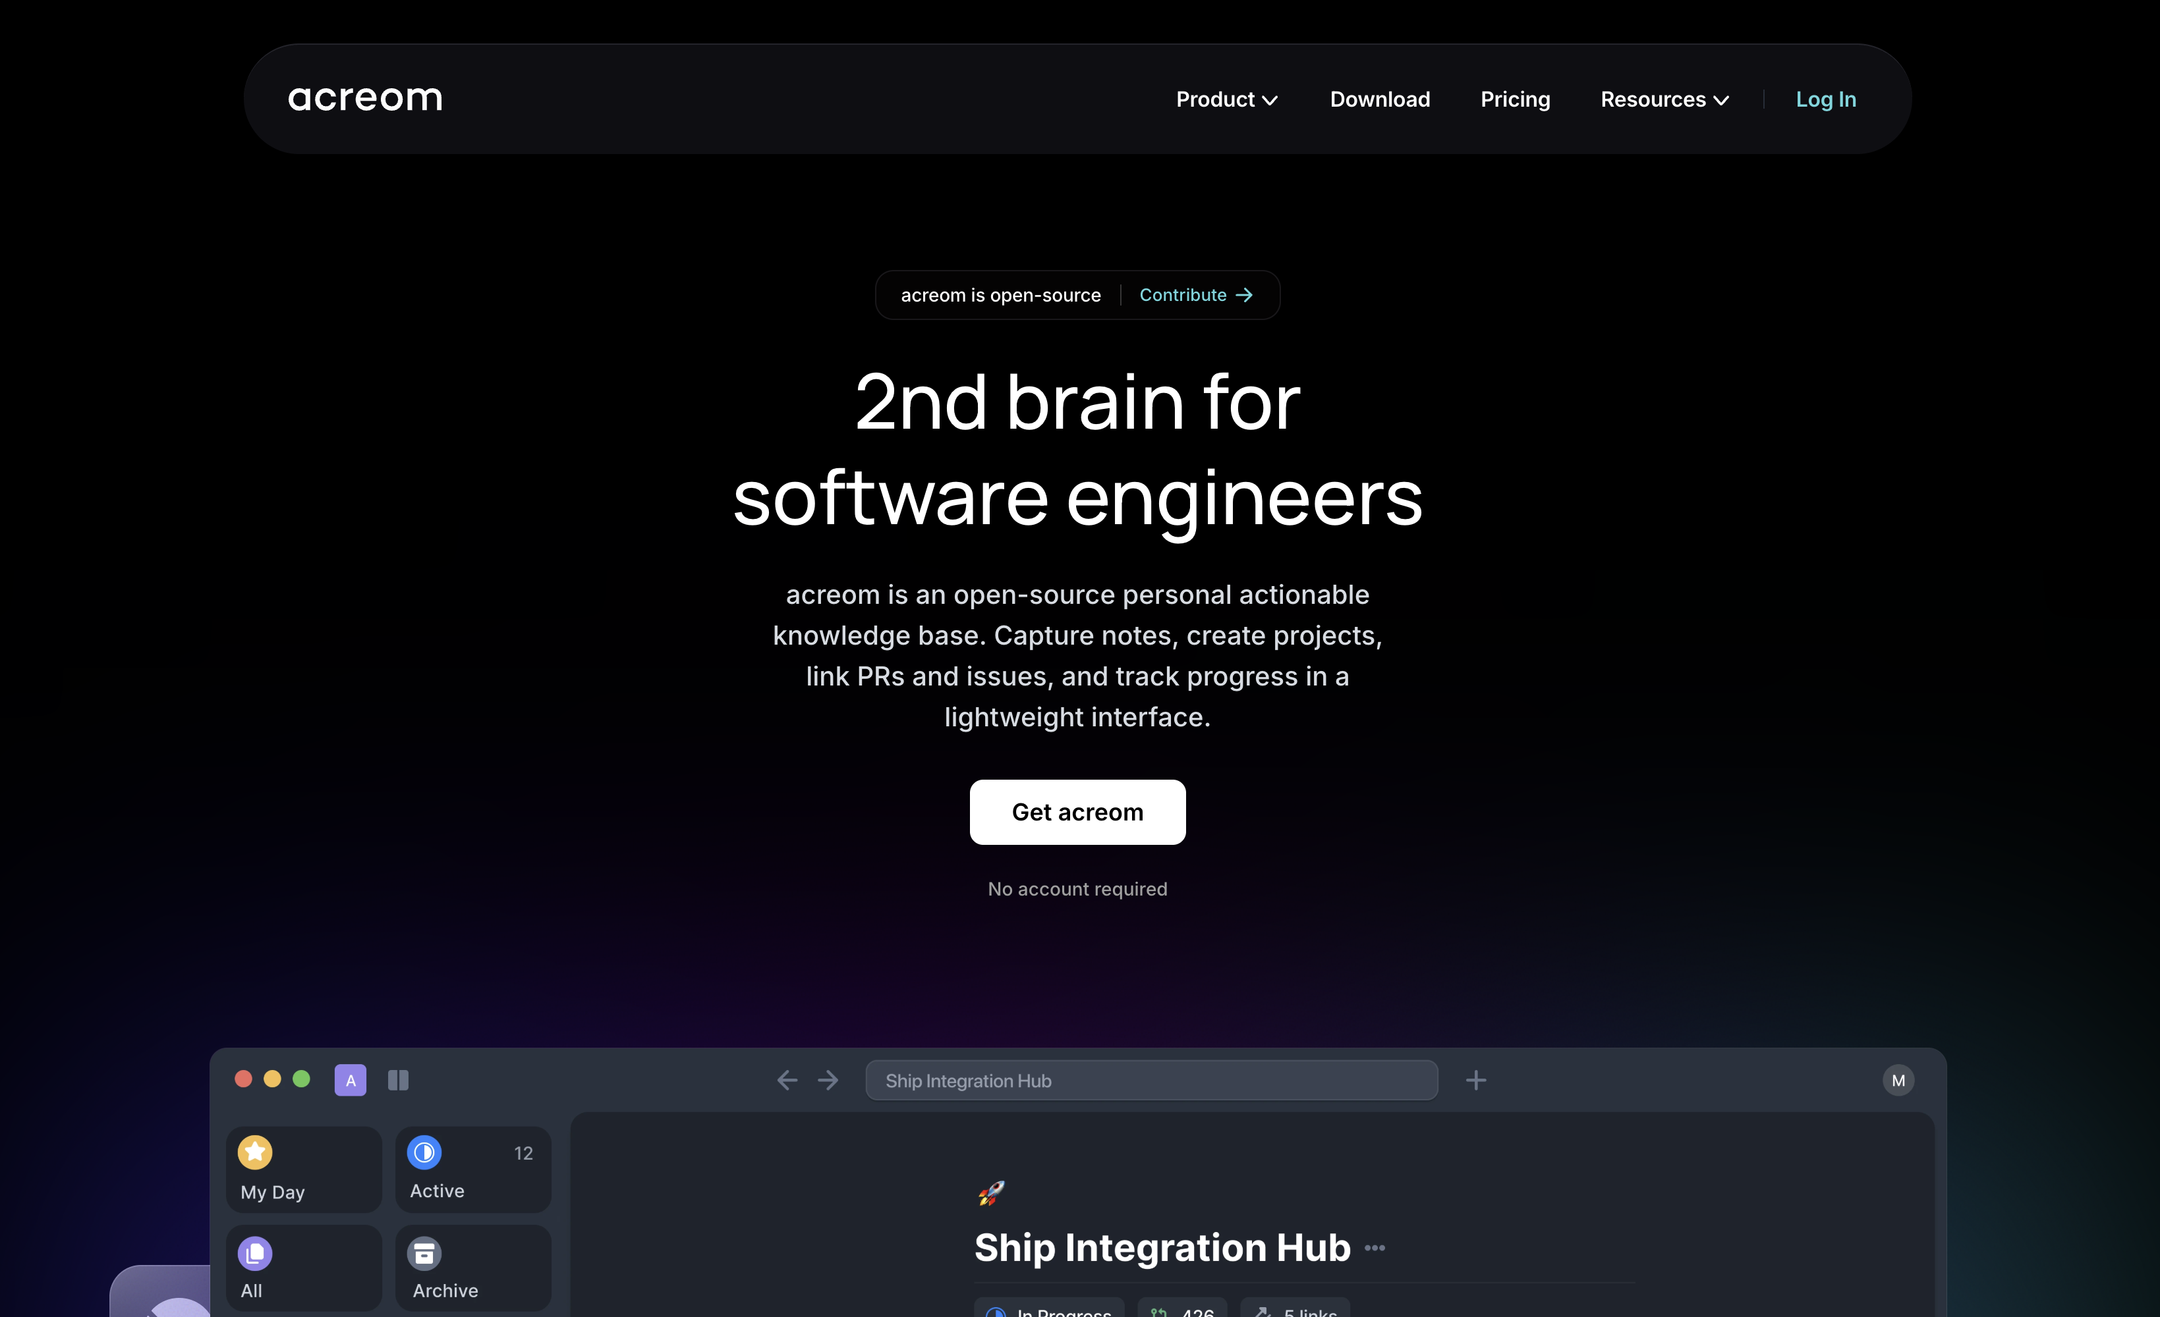Open the All pages tile

coord(303,1267)
